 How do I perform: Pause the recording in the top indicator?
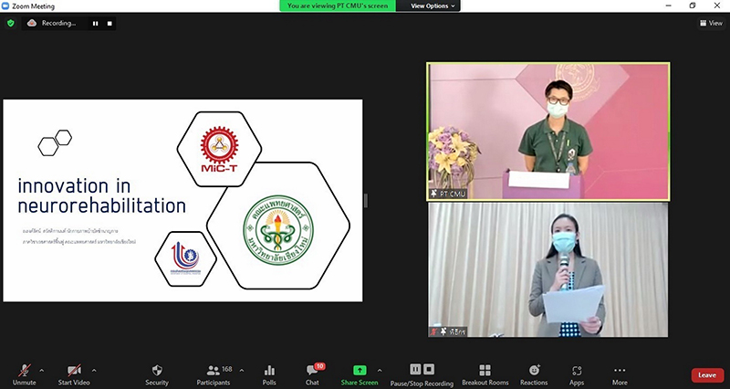coord(95,23)
